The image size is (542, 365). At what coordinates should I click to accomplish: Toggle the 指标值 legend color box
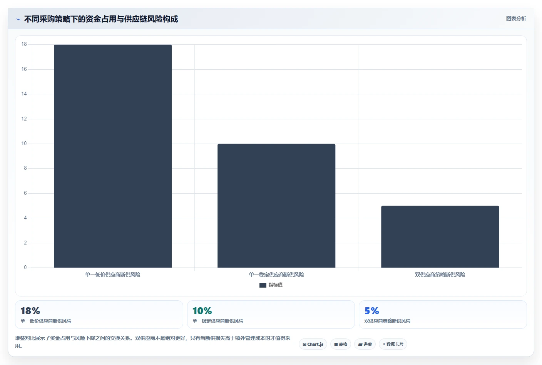coord(263,285)
